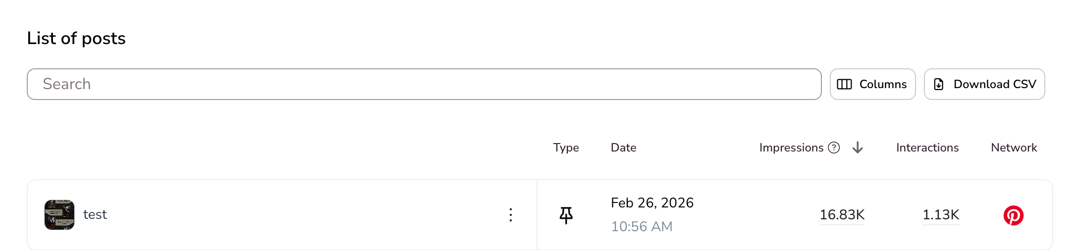This screenshot has height=250, width=1078.
Task: Click the CSV file download icon
Action: [939, 84]
